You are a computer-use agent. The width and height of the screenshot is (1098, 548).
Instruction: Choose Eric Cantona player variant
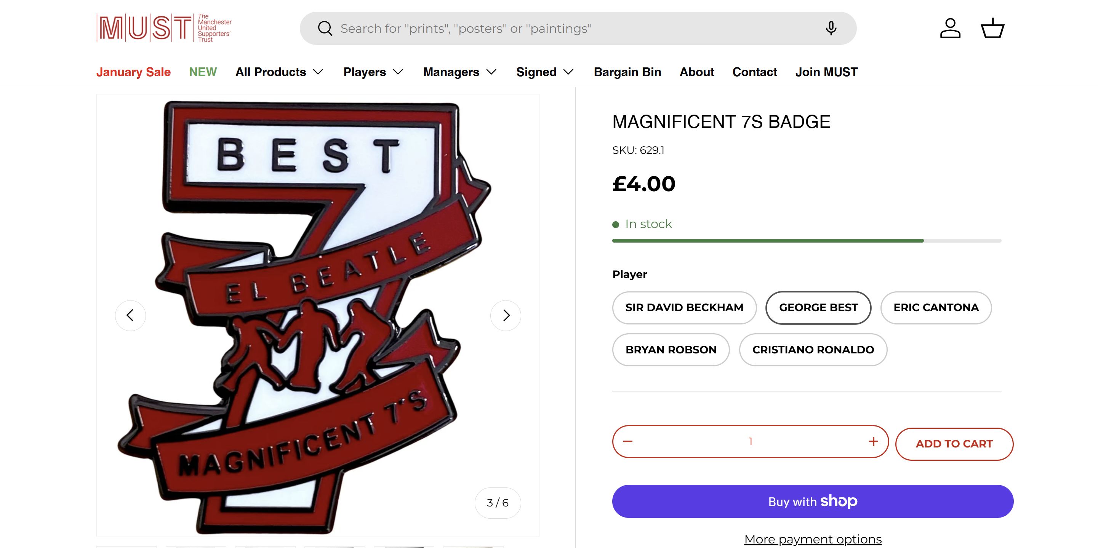pyautogui.click(x=936, y=308)
